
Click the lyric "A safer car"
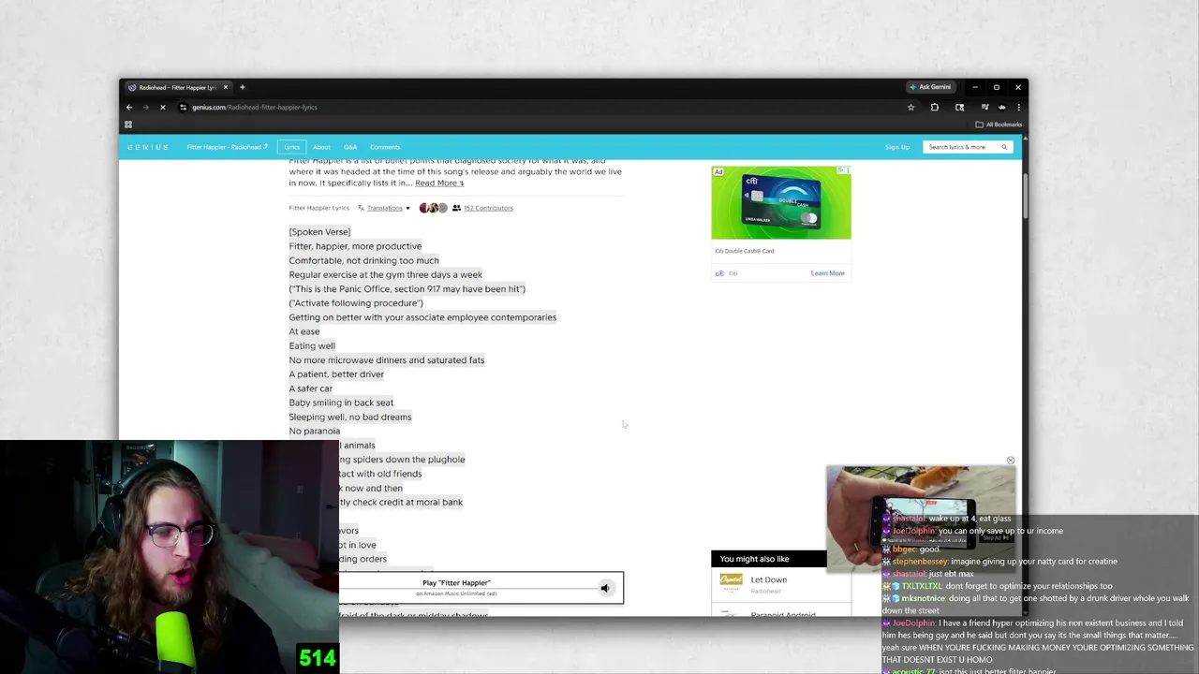coord(310,388)
